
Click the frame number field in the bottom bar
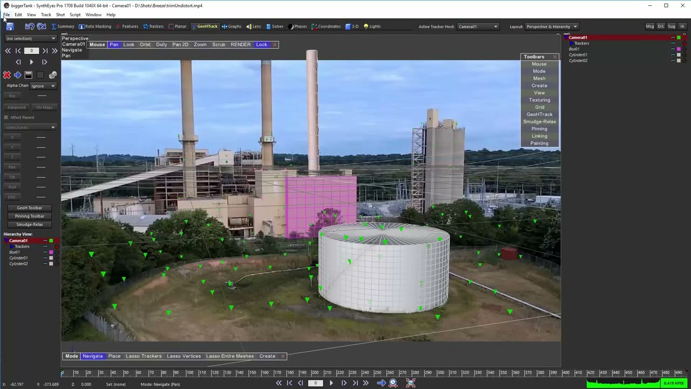tap(316, 383)
